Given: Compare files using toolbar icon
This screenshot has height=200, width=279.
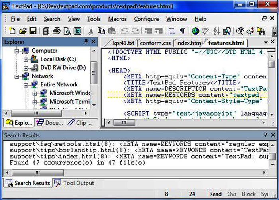Looking at the screenshot, I should coord(227,31).
